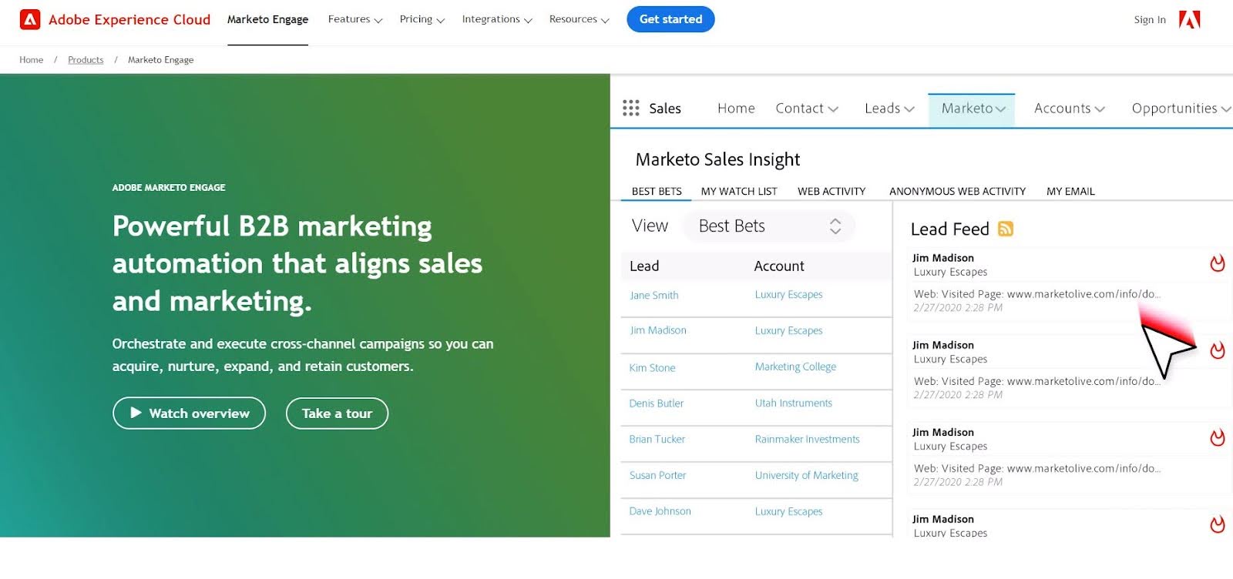The height and width of the screenshot is (579, 1233).
Task: Click the Get started button
Action: [670, 19]
